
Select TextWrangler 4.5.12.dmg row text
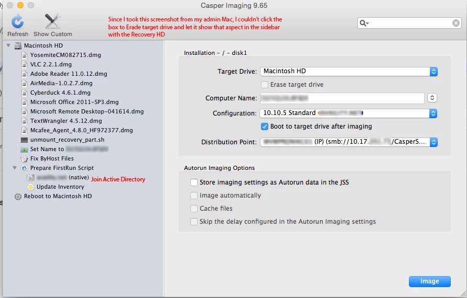click(66, 121)
